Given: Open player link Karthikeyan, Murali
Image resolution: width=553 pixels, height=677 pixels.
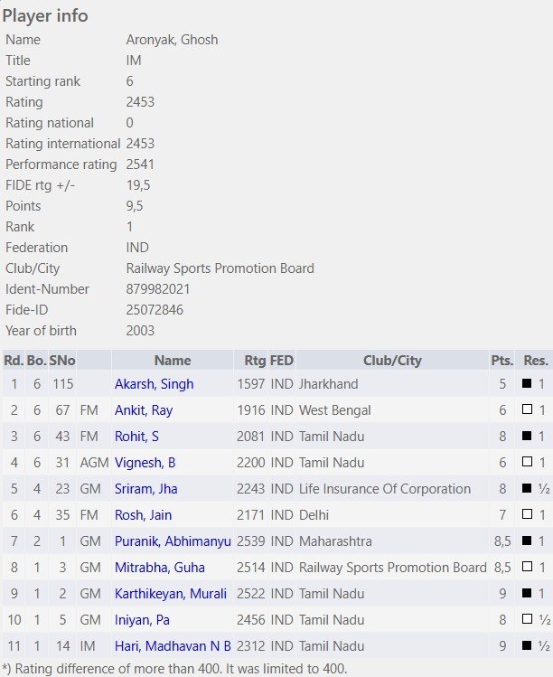Looking at the screenshot, I should [171, 594].
